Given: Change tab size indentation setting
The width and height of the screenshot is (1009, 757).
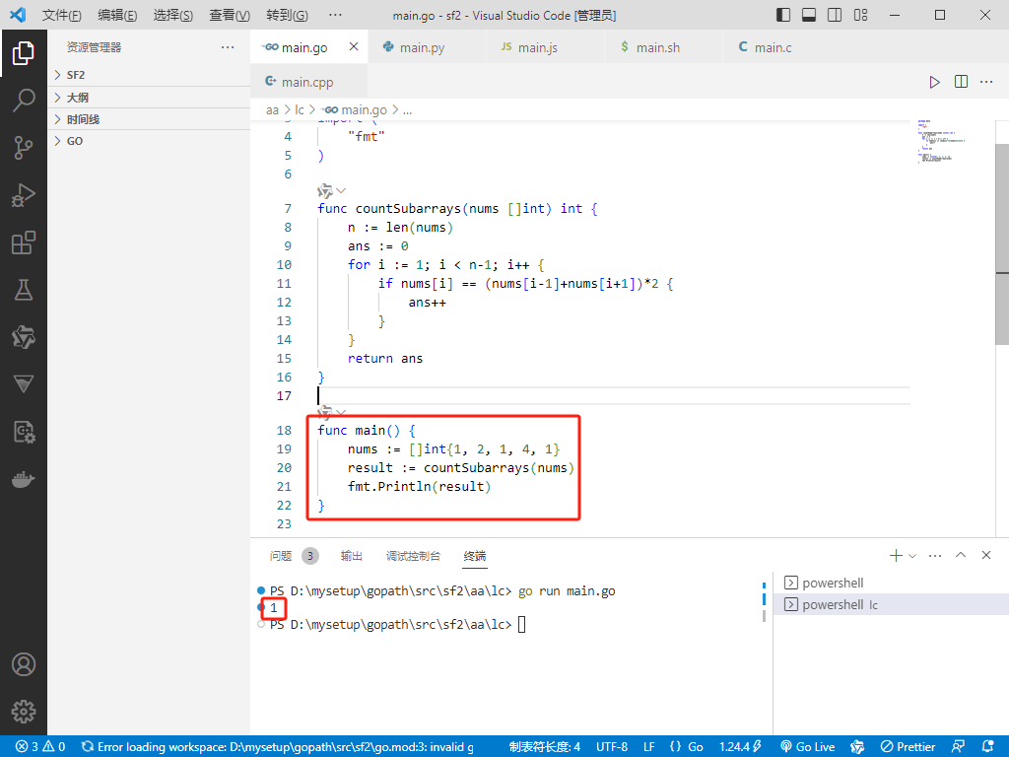Looking at the screenshot, I should click(x=544, y=747).
